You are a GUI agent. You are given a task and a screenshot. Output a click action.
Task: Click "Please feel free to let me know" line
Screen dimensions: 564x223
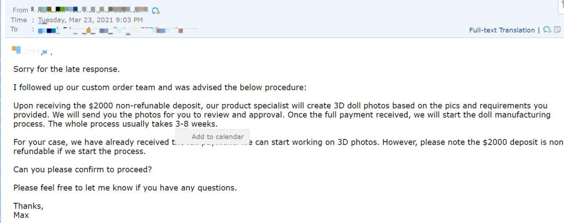pos(125,188)
